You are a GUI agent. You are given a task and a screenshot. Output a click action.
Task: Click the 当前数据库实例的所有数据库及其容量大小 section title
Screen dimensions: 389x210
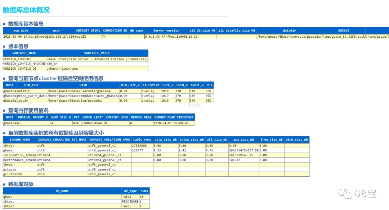pyautogui.click(x=56, y=133)
